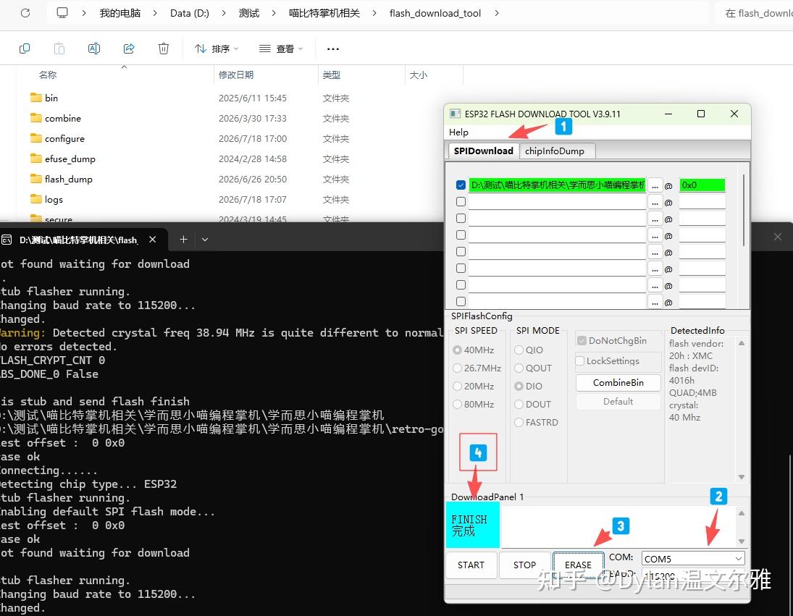Image resolution: width=793 pixels, height=616 pixels.
Task: Check the second firmware row checkbox
Action: click(x=461, y=202)
